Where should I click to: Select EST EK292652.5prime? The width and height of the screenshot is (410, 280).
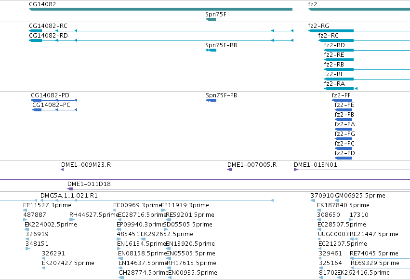tap(143, 239)
